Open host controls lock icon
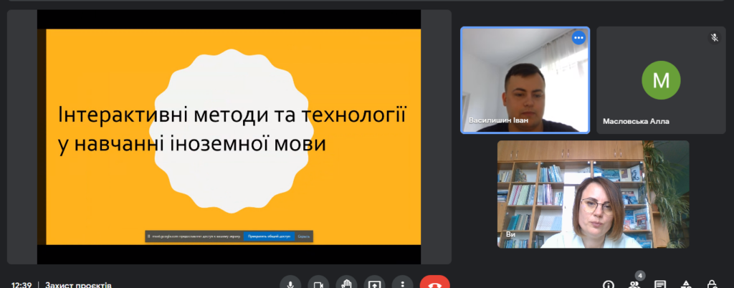Image resolution: width=734 pixels, height=288 pixels. 712,284
